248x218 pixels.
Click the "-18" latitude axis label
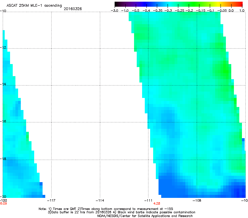[3, 159]
